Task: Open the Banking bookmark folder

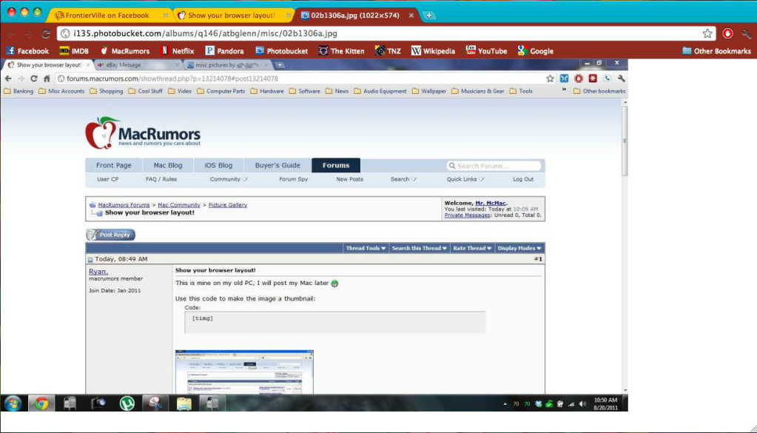Action: click(18, 91)
